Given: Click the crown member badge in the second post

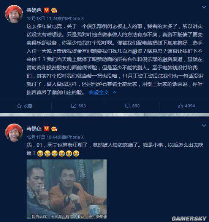Looking at the screenshot, I should [54, 129].
